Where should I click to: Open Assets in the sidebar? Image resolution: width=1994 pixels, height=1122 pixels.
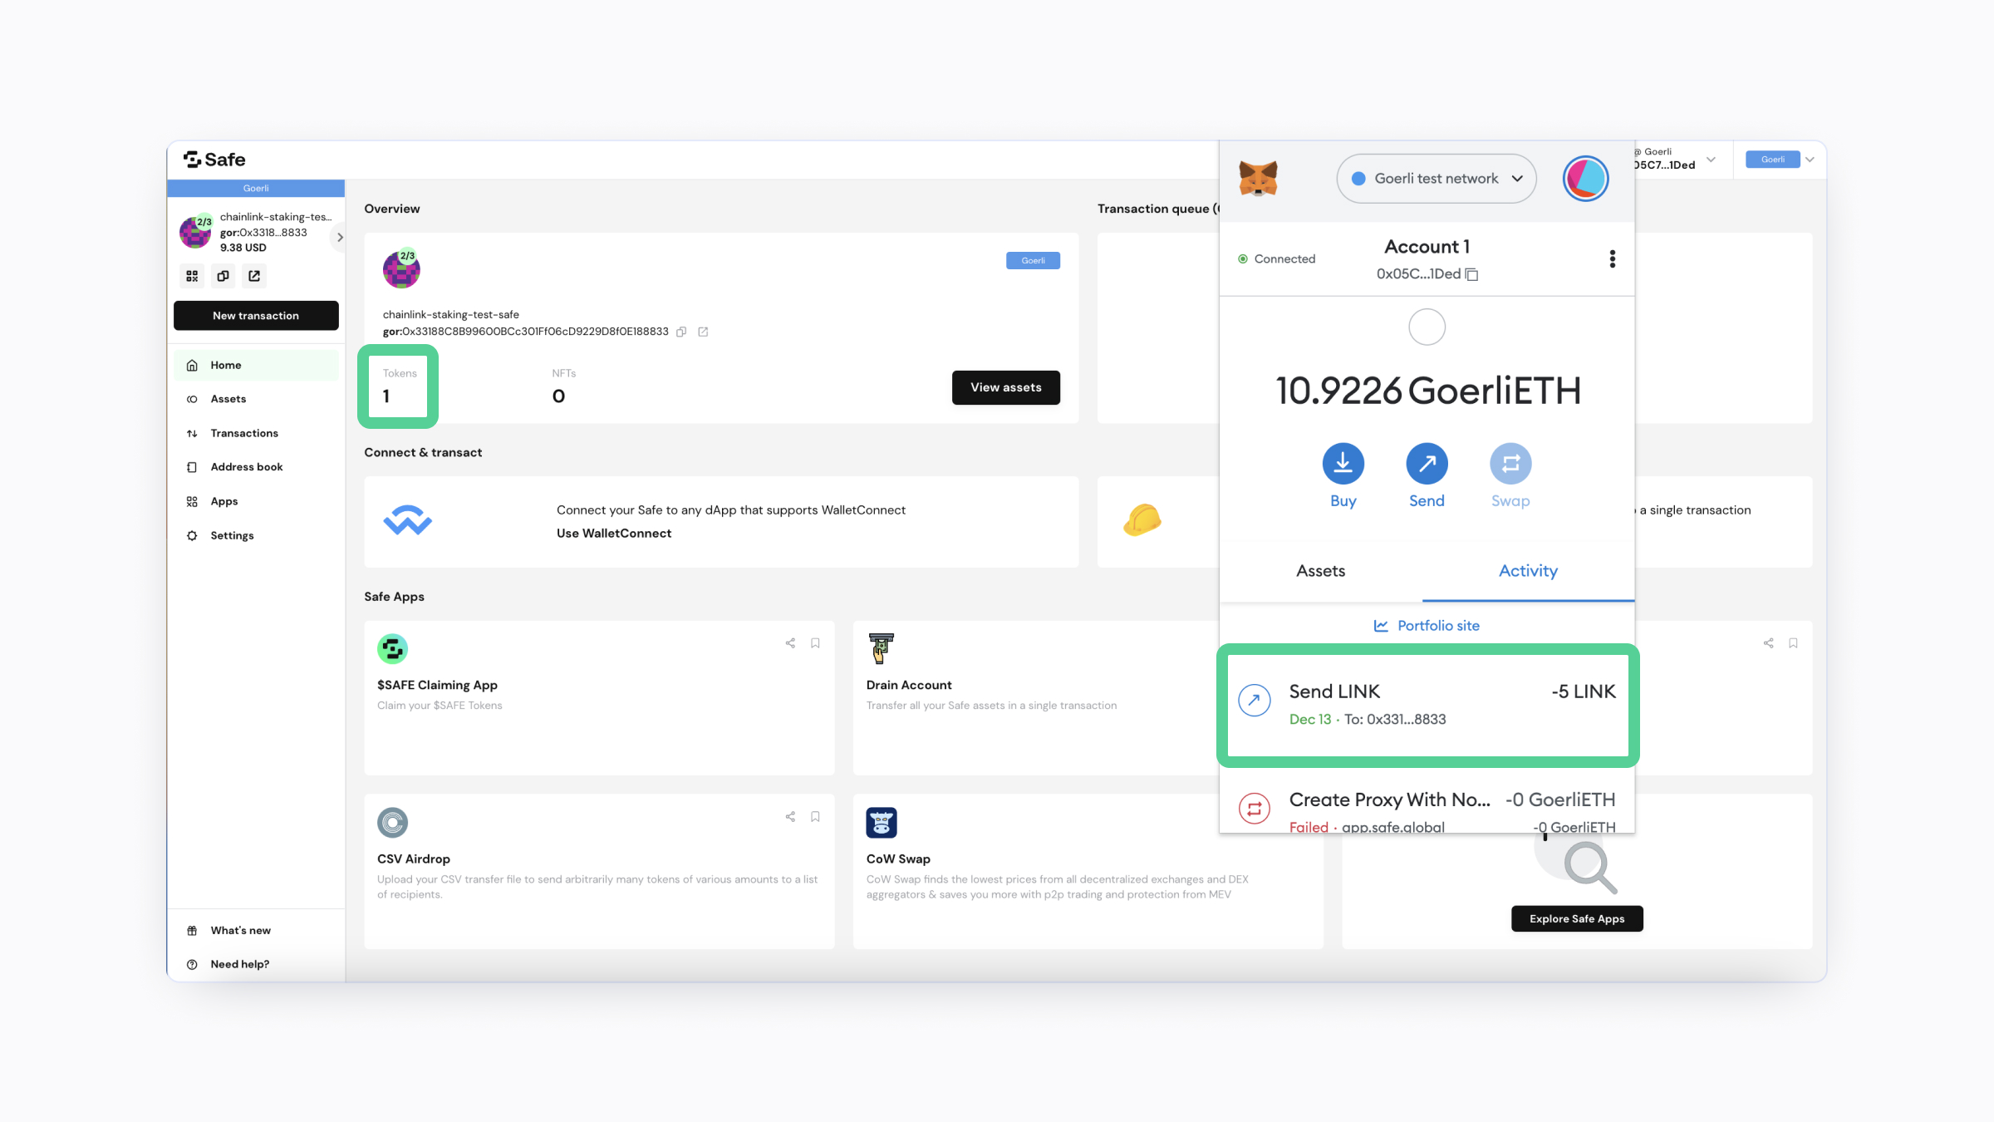[x=256, y=399]
